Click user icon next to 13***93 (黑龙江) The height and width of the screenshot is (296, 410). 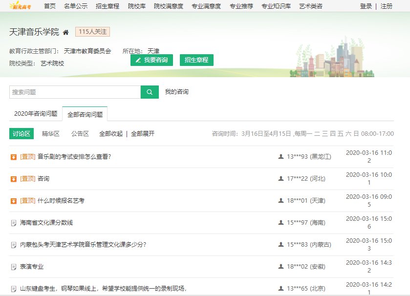pyautogui.click(x=281, y=157)
